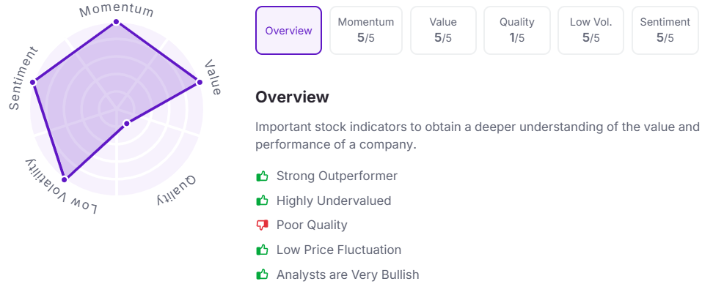Screen dimensions: 702x284
Task: Switch to the Value 5/5 tab
Action: coord(443,30)
